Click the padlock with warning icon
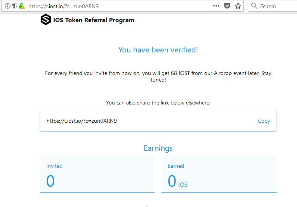The width and height of the screenshot is (297, 207). pyautogui.click(x=22, y=6)
